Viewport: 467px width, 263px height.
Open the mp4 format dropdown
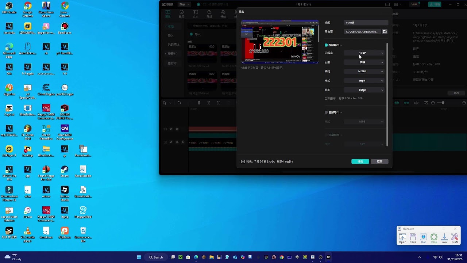[x=365, y=81]
